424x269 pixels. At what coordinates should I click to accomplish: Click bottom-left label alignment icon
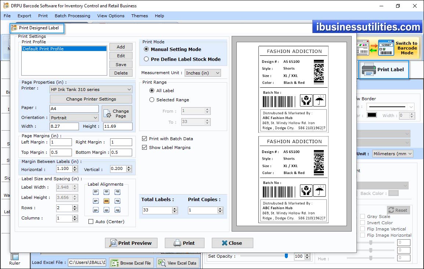96,210
